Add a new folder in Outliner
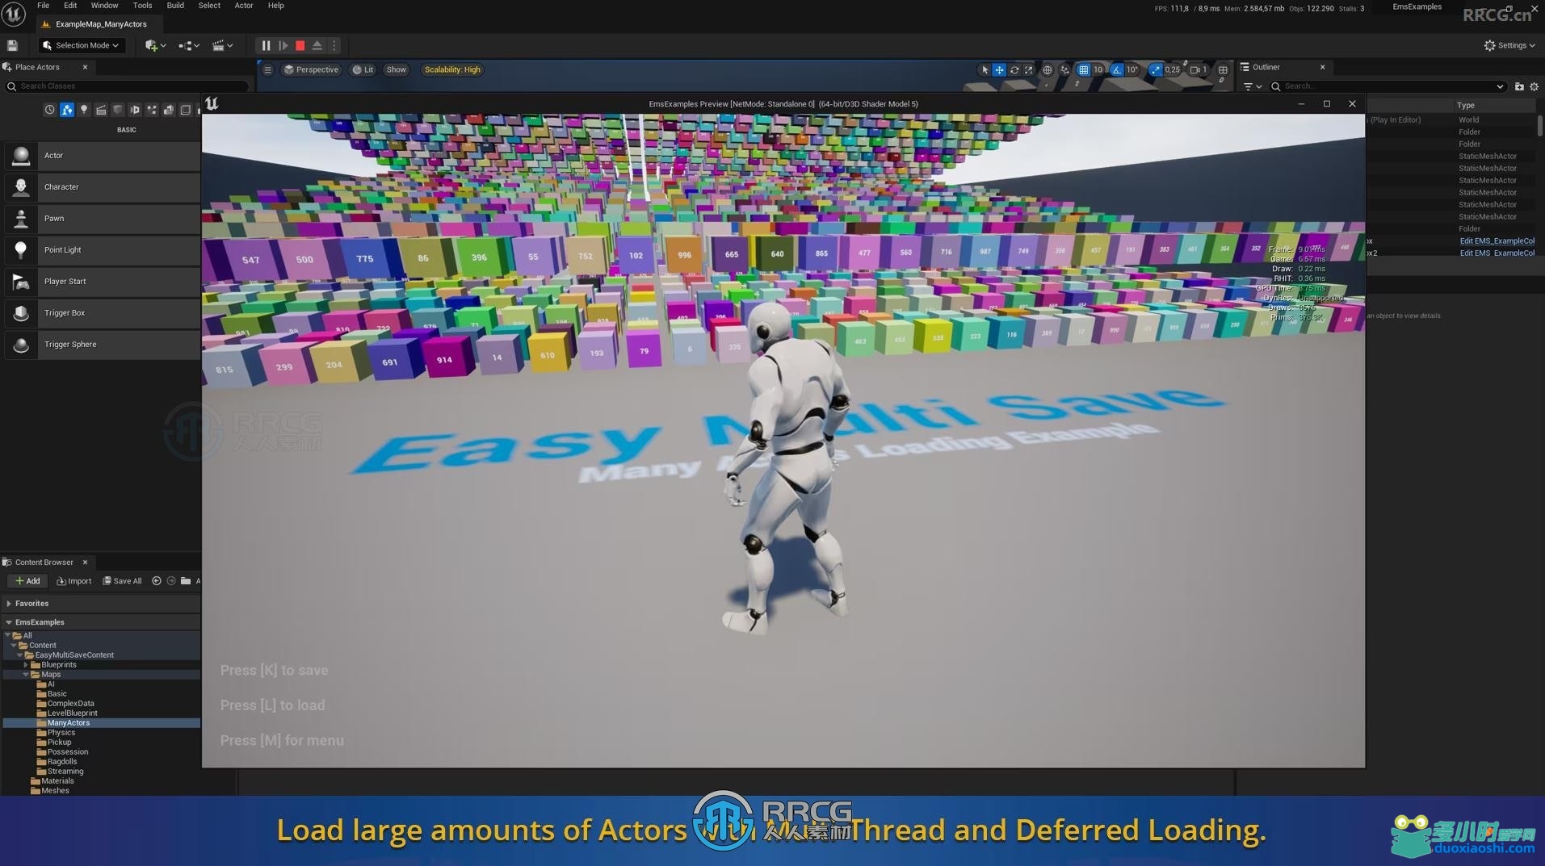 pos(1519,86)
